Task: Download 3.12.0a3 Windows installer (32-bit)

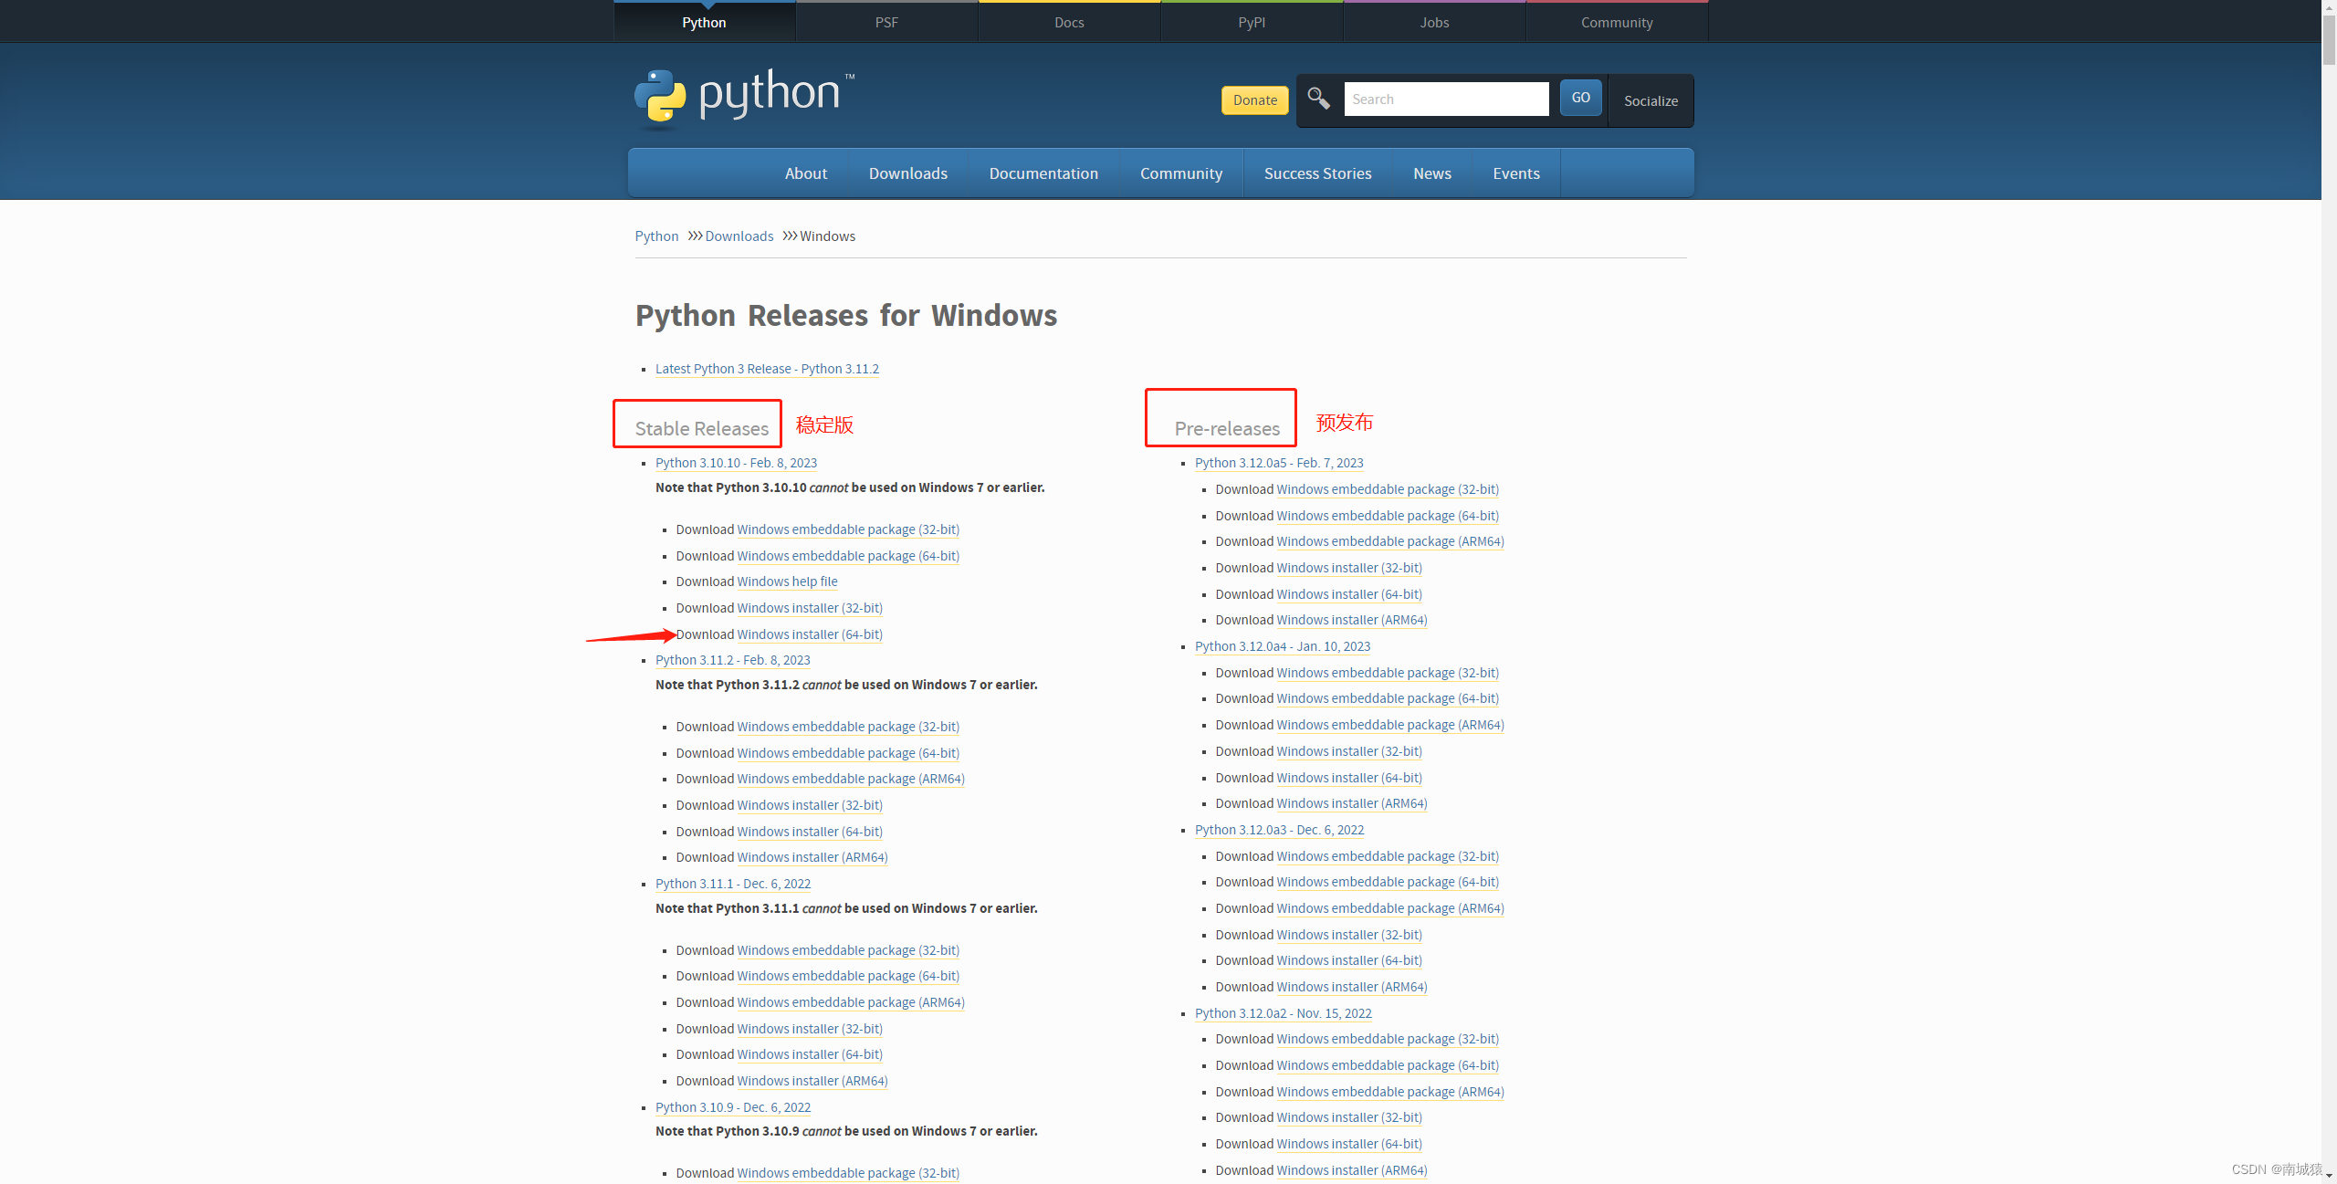Action: pyautogui.click(x=1349, y=935)
